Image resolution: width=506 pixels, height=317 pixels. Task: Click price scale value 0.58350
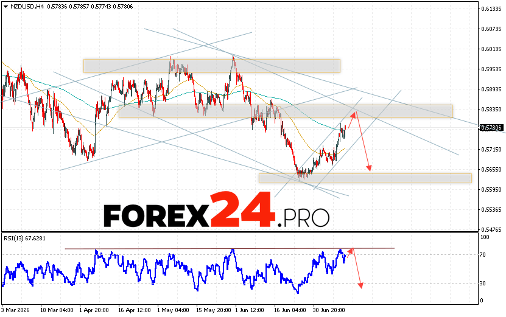click(x=491, y=110)
